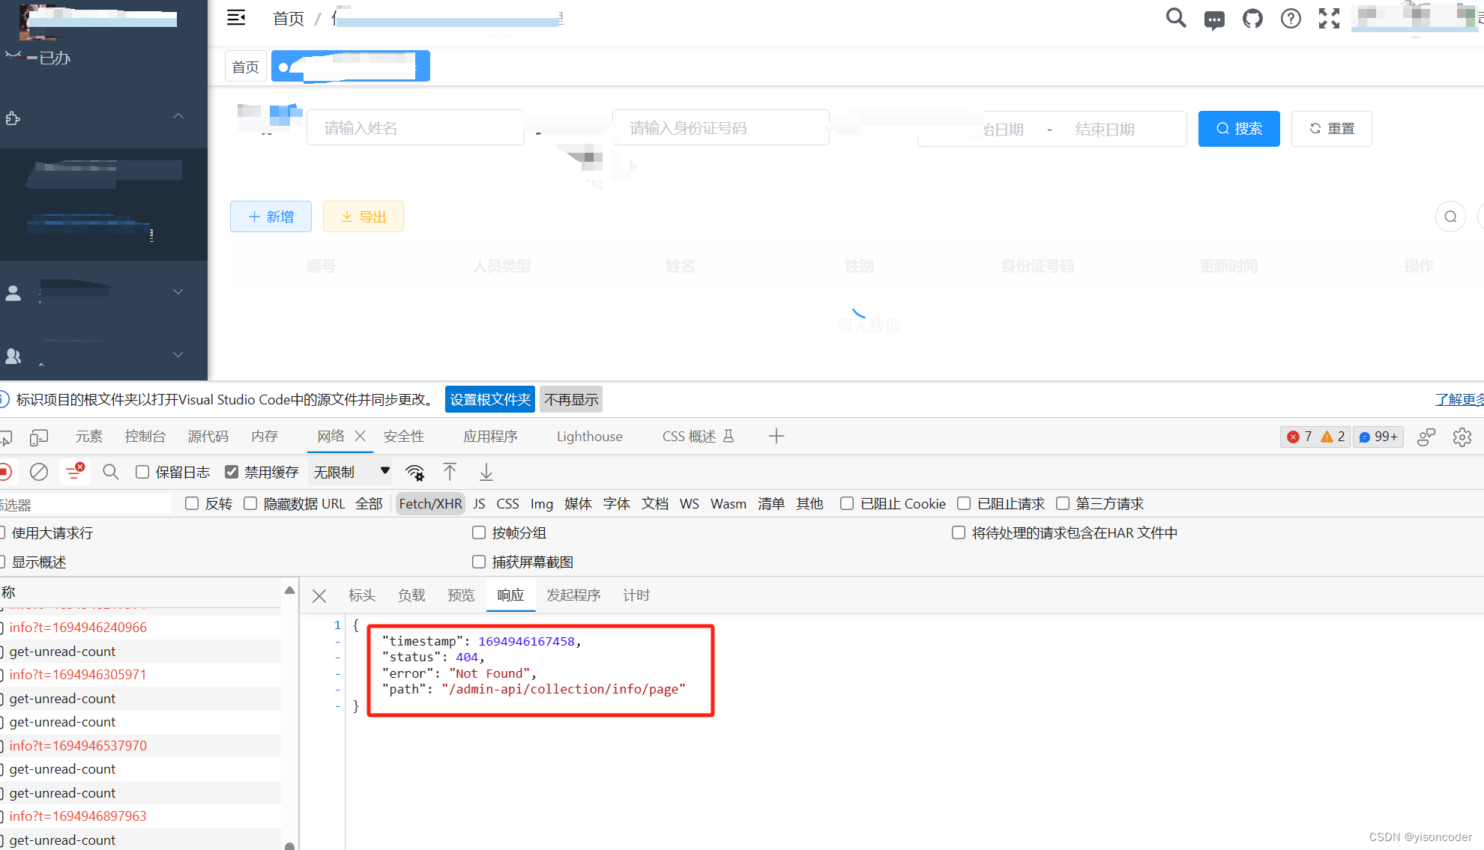This screenshot has height=850, width=1484.
Task: Open the help question mark icon
Action: [1291, 19]
